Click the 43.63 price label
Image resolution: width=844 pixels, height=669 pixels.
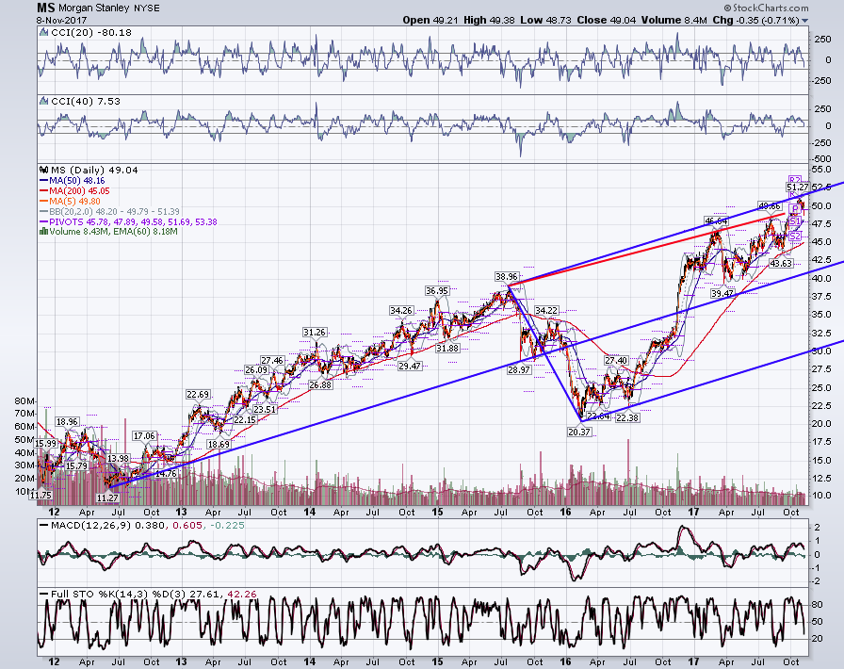pyautogui.click(x=781, y=264)
